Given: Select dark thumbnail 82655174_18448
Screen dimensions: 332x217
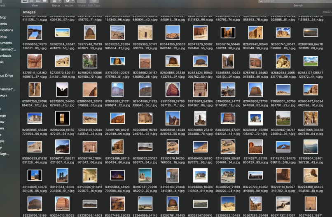Looking at the screenshot, I should pyautogui.click(x=228, y=32).
